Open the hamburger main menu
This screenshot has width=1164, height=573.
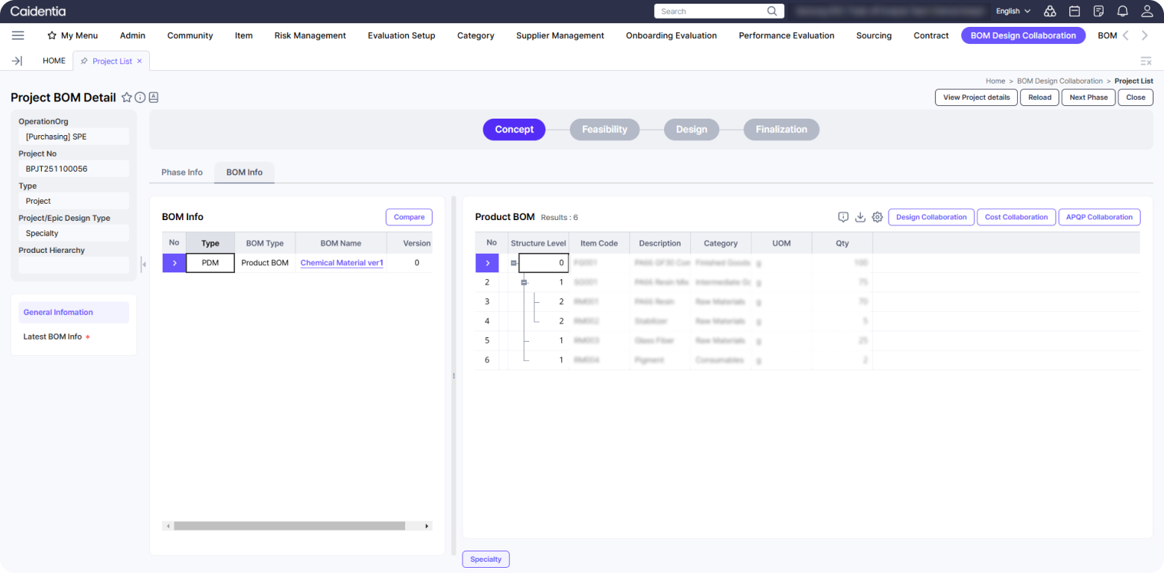point(18,35)
